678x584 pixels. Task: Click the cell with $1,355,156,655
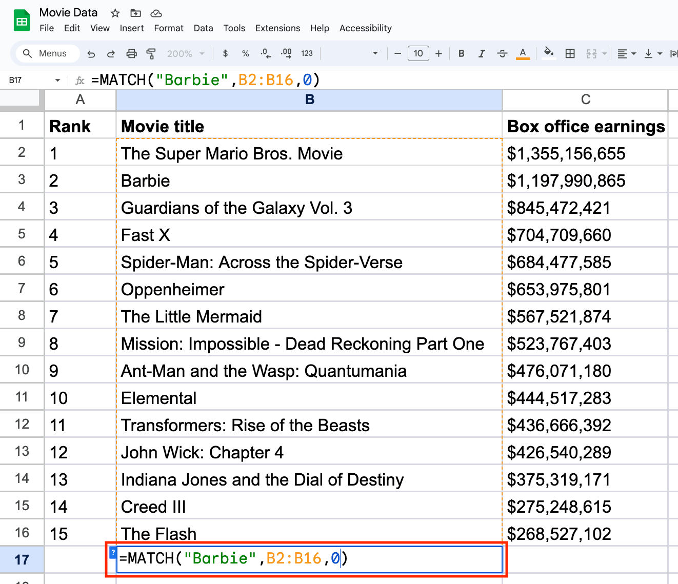[x=585, y=153]
